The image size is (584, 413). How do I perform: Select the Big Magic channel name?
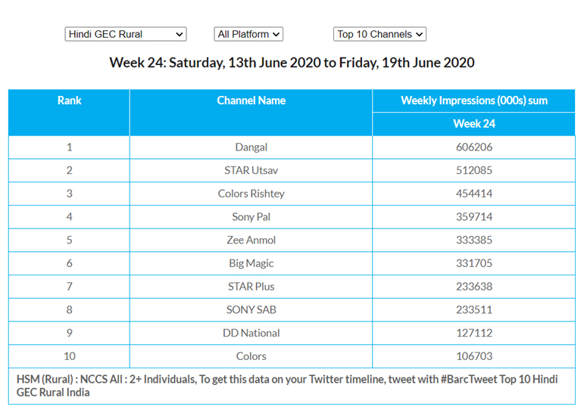click(251, 263)
